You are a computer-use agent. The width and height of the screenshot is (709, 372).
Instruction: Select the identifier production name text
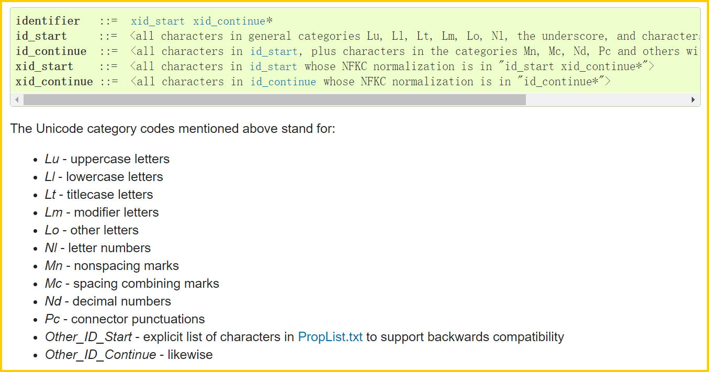48,20
